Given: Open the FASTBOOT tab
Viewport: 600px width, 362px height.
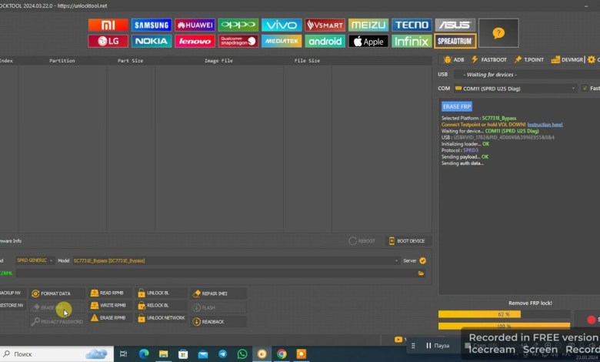Looking at the screenshot, I should point(488,59).
